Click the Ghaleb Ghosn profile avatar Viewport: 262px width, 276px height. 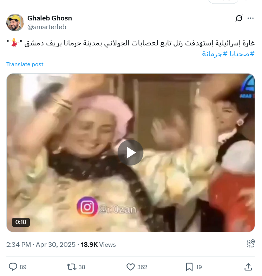pos(15,23)
